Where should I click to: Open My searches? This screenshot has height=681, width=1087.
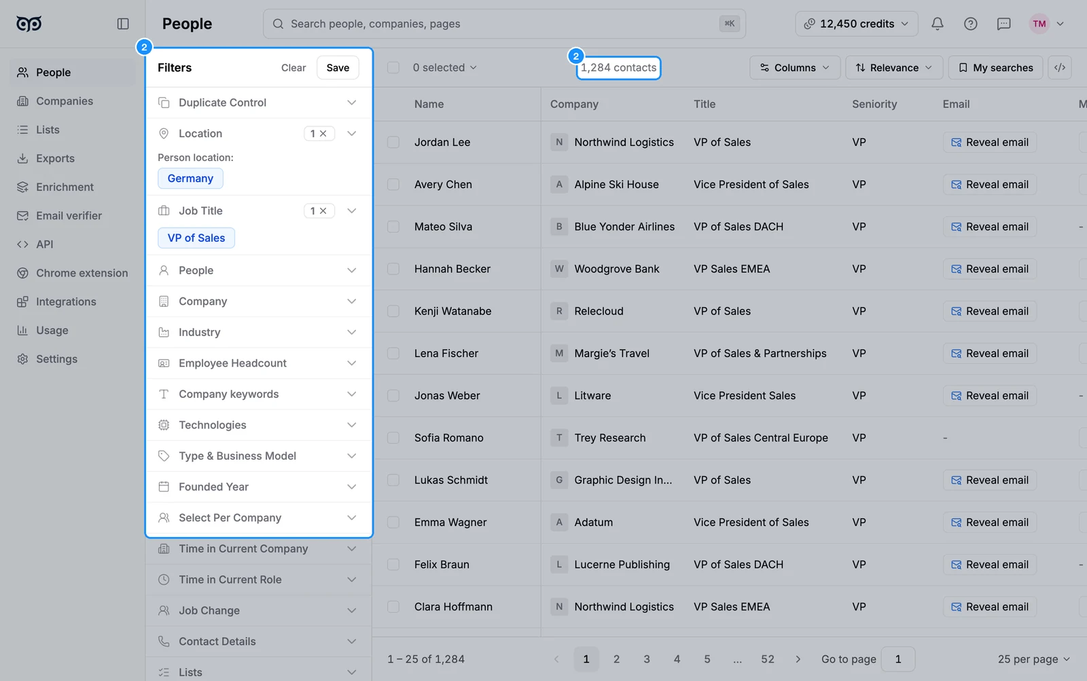tap(995, 67)
